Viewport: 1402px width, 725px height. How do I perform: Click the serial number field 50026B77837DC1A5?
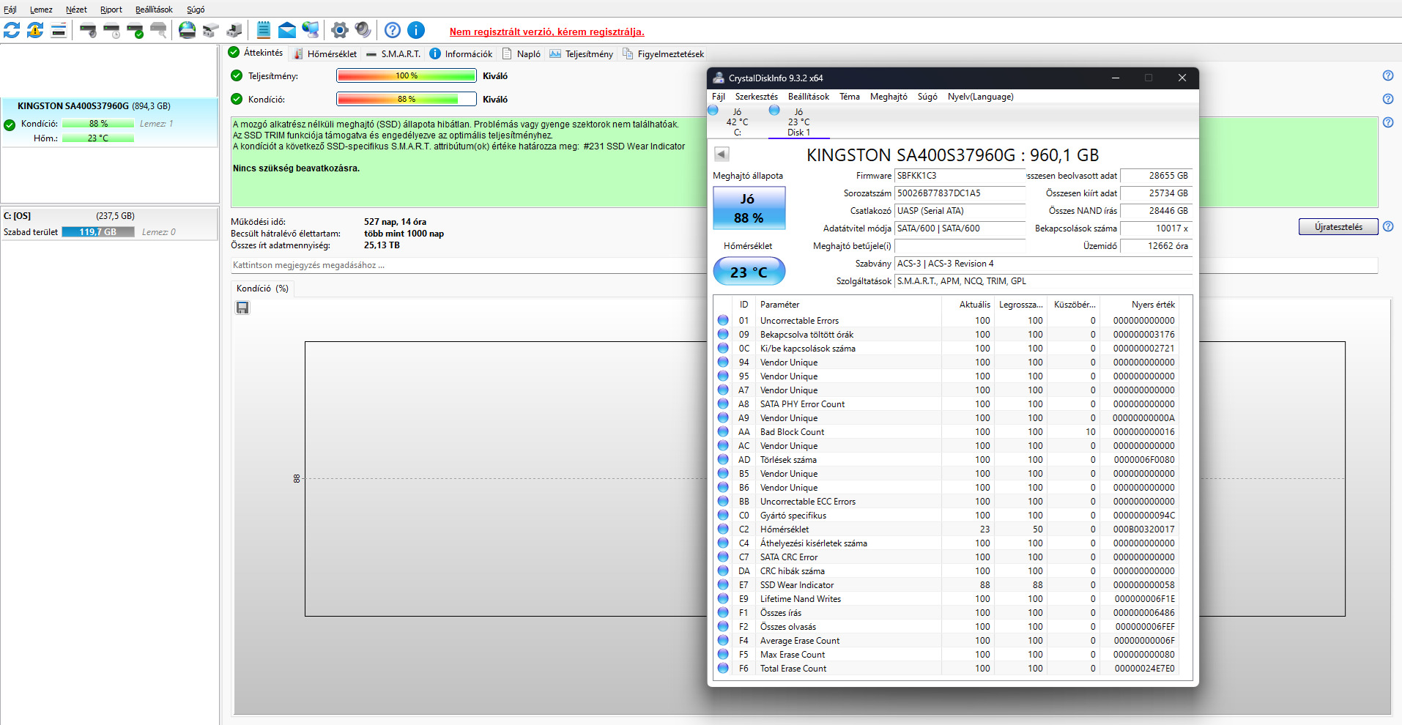960,193
